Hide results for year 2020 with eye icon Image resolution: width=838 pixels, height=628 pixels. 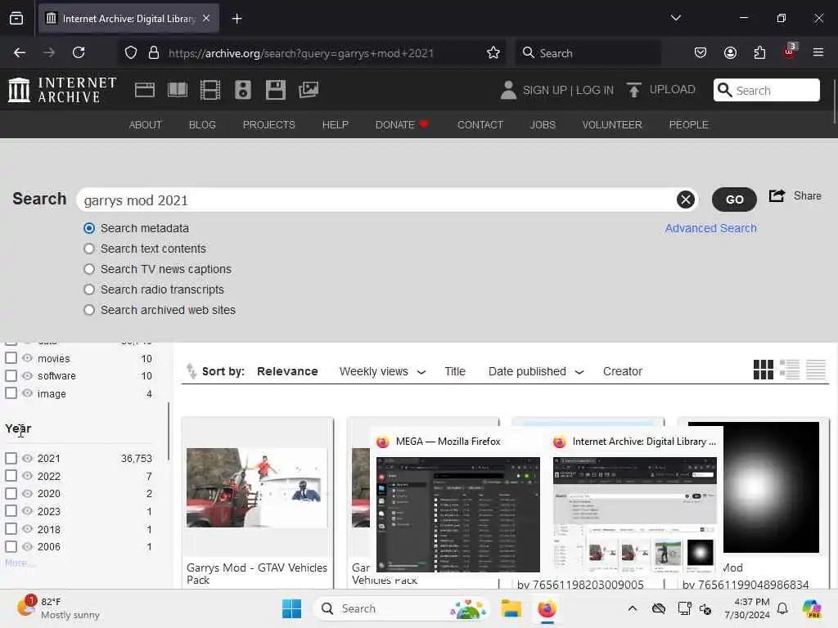click(27, 493)
